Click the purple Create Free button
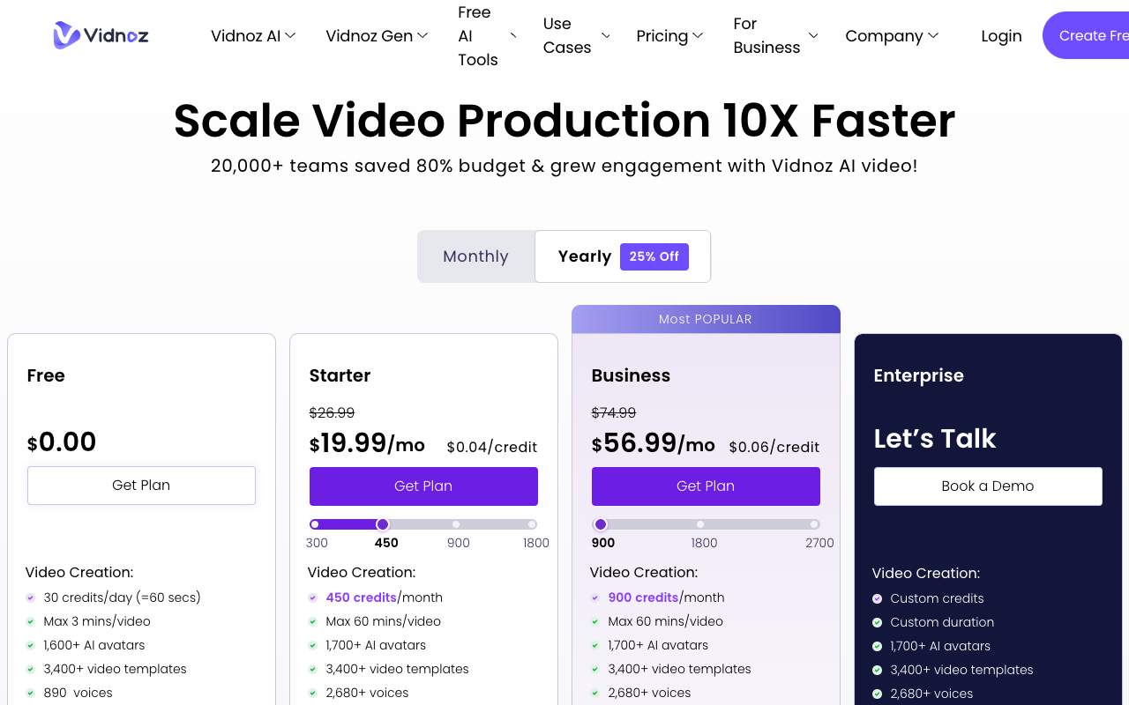The image size is (1129, 705). pyautogui.click(x=1086, y=35)
